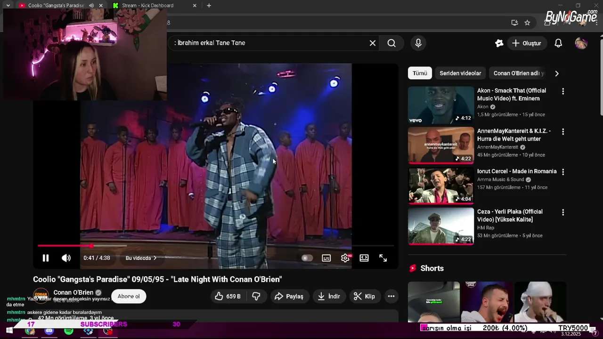Show more filter chips with right arrow

(557, 73)
